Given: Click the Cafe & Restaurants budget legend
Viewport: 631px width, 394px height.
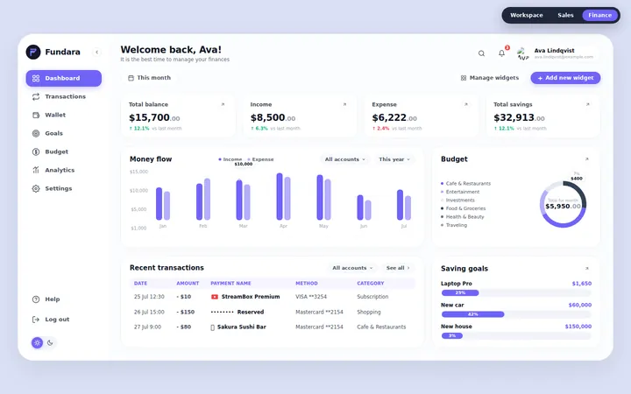Looking at the screenshot, I should (466, 183).
